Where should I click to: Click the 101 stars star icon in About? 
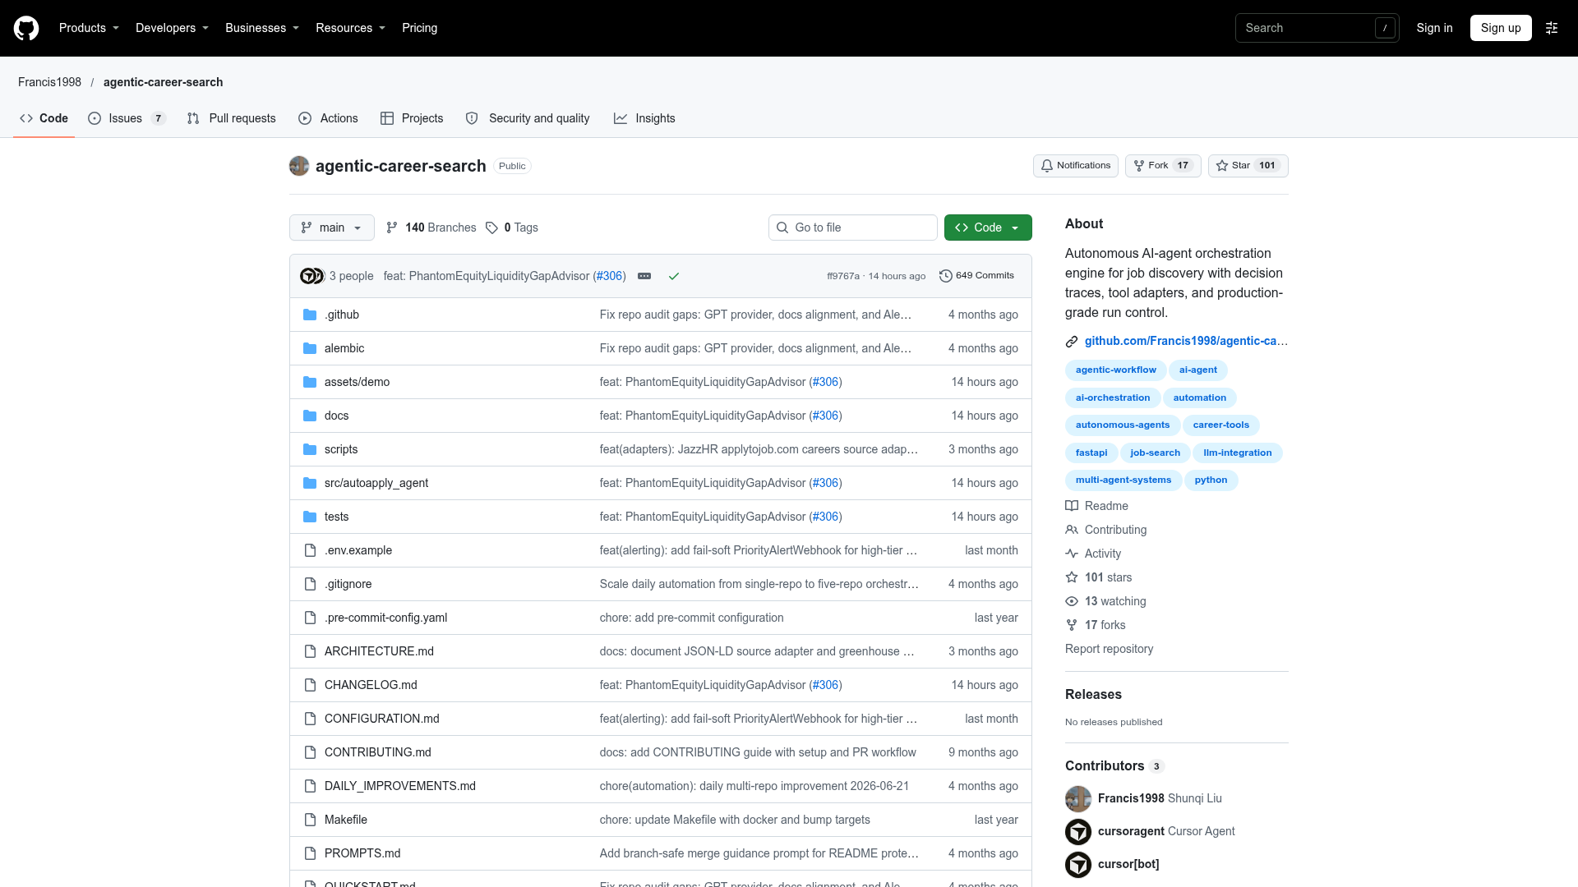click(x=1072, y=577)
